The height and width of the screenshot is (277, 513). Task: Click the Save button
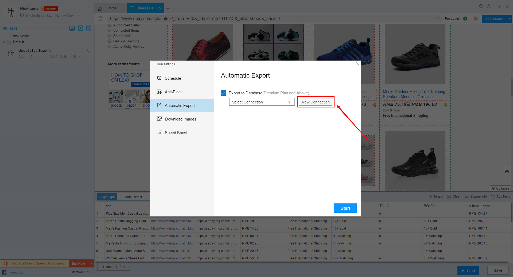tap(498, 270)
